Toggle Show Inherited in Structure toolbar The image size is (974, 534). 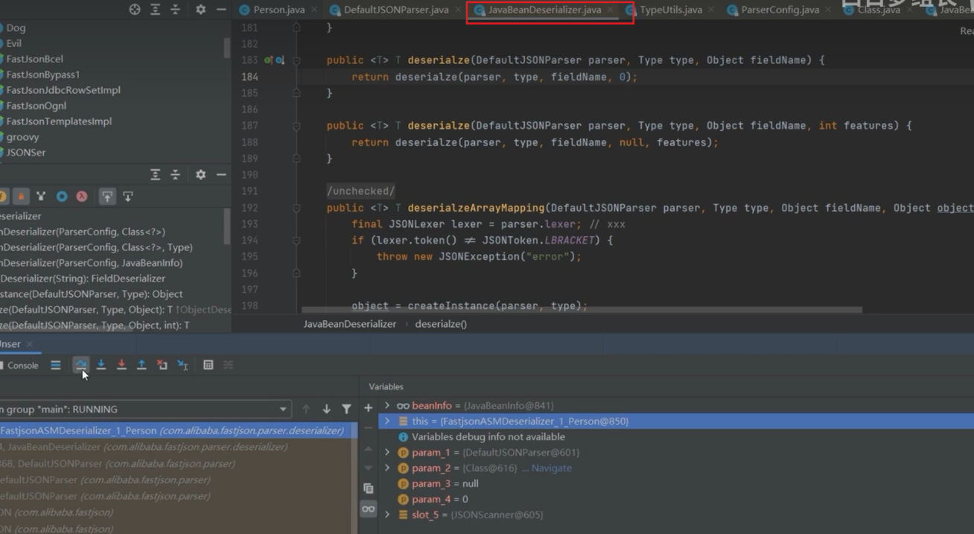click(41, 197)
